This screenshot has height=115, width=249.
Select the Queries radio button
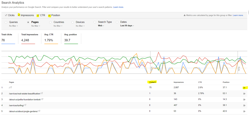pyautogui.click(x=6, y=22)
